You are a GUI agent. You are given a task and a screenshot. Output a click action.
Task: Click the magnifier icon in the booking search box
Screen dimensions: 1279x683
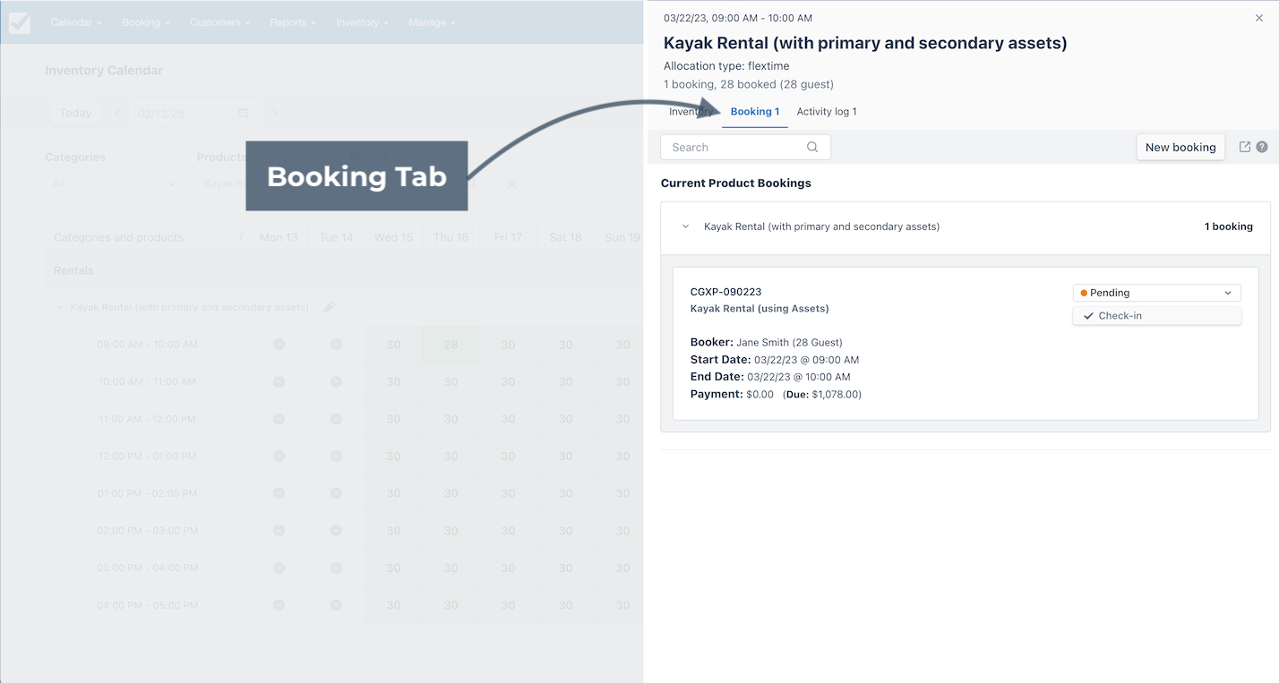pos(812,147)
